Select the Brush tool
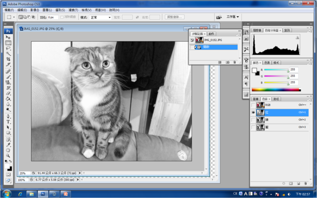Image resolution: width=317 pixels, height=198 pixels. click(x=8, y=77)
